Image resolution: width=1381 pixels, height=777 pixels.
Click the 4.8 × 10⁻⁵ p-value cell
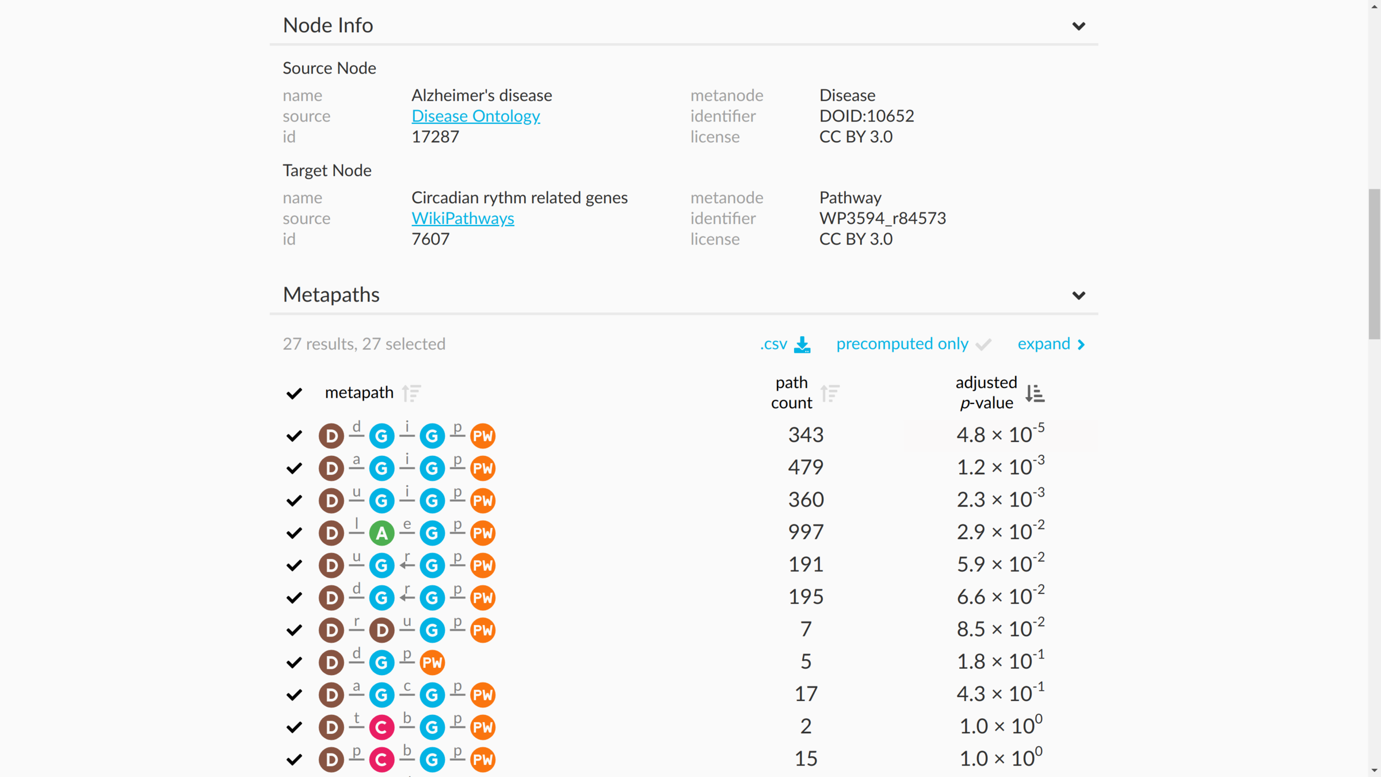click(1000, 435)
